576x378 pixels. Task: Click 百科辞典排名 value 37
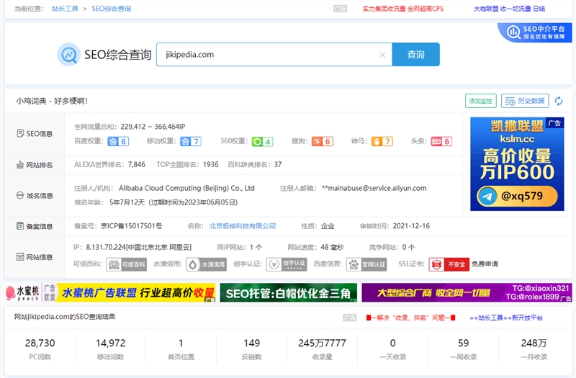[x=278, y=165]
